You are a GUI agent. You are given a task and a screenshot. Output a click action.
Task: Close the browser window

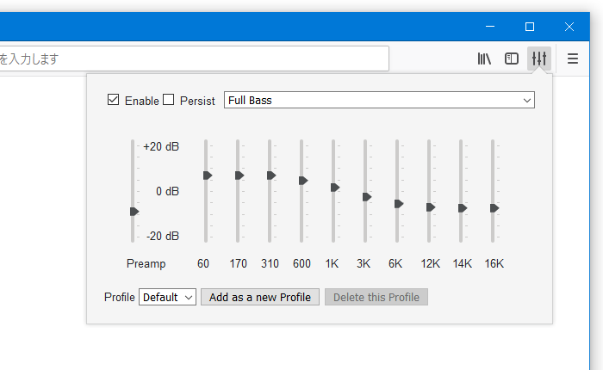point(569,27)
